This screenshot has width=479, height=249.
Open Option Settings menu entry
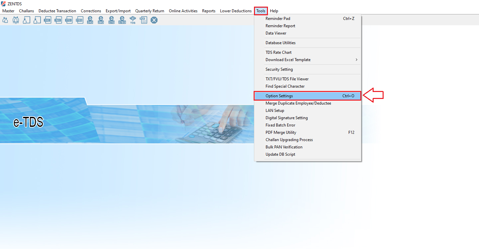(x=308, y=96)
